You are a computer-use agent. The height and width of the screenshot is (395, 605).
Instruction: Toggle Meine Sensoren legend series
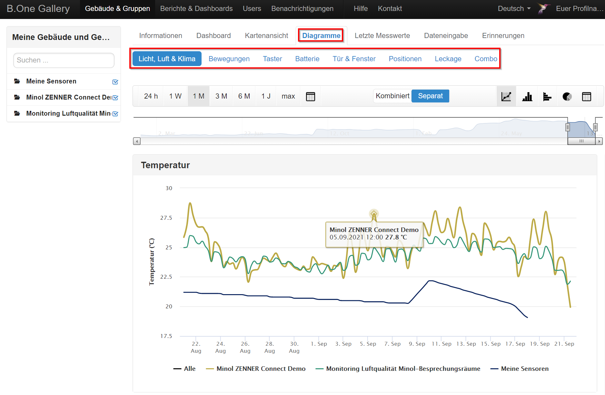pyautogui.click(x=520, y=369)
